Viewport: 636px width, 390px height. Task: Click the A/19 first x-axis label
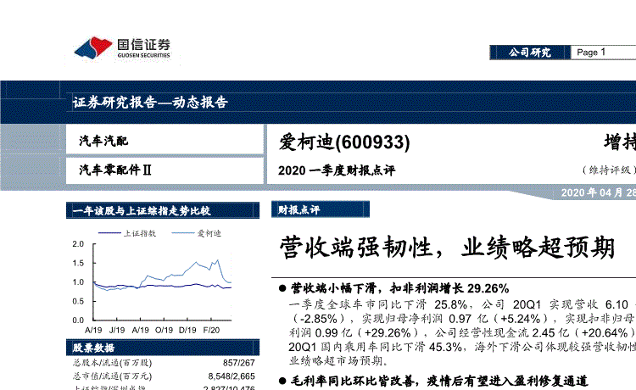(93, 330)
